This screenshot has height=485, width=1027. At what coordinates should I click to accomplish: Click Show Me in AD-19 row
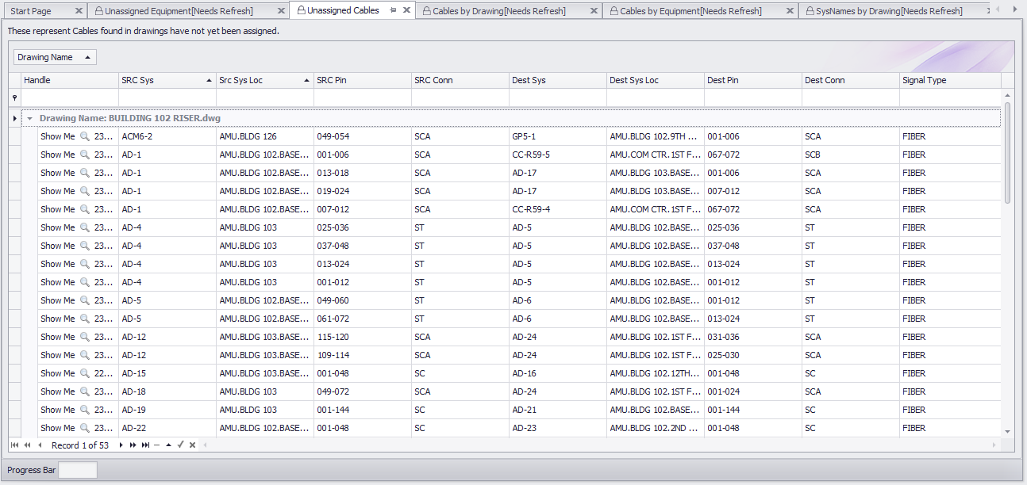click(x=57, y=410)
